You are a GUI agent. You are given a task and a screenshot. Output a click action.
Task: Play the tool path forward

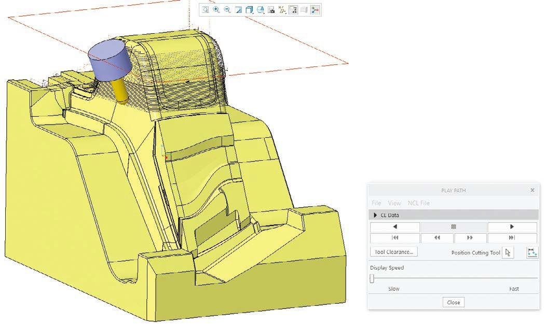tap(512, 226)
